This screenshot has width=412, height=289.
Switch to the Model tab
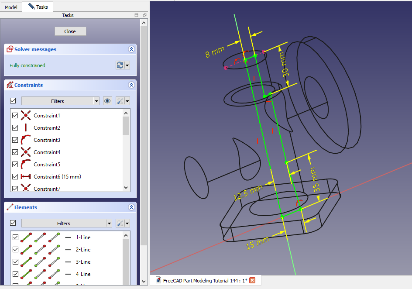click(x=11, y=7)
